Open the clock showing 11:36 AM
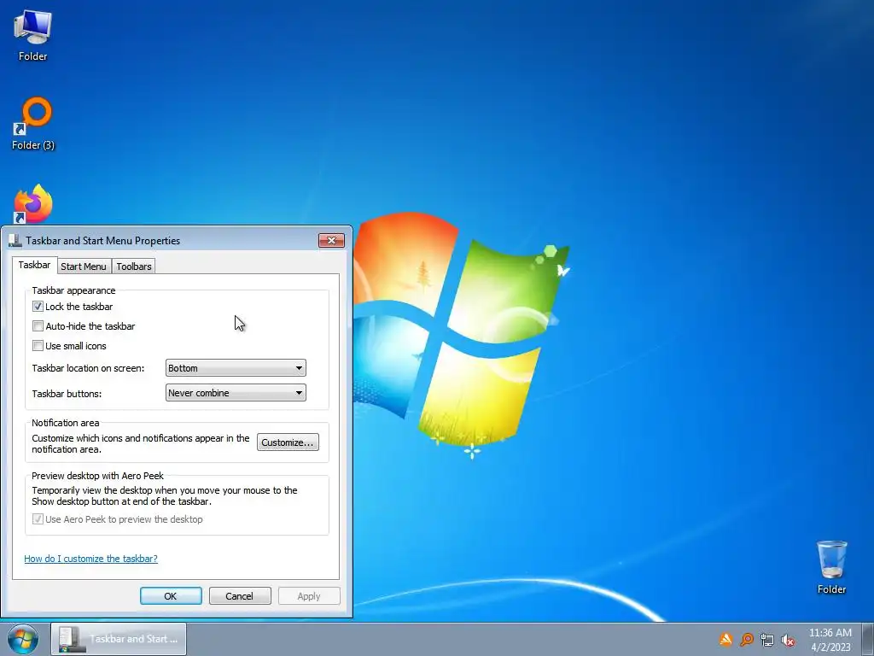The height and width of the screenshot is (656, 874). (830, 640)
